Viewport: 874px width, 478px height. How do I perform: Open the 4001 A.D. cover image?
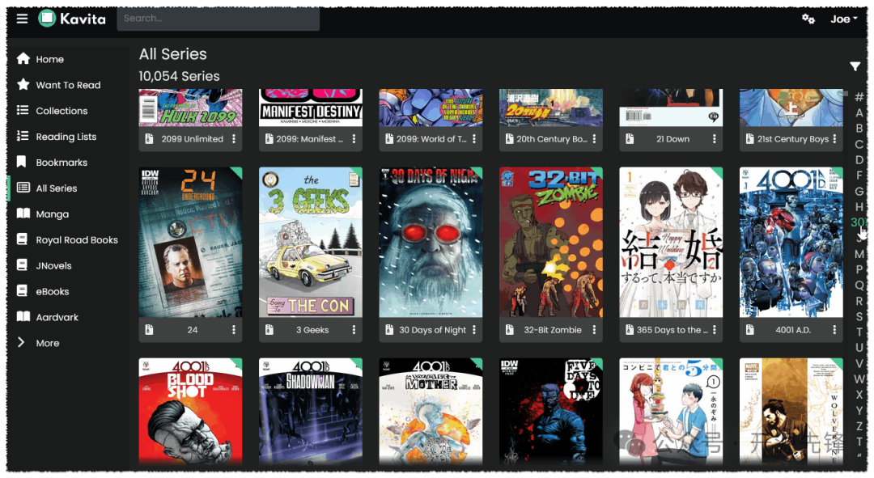pos(791,243)
